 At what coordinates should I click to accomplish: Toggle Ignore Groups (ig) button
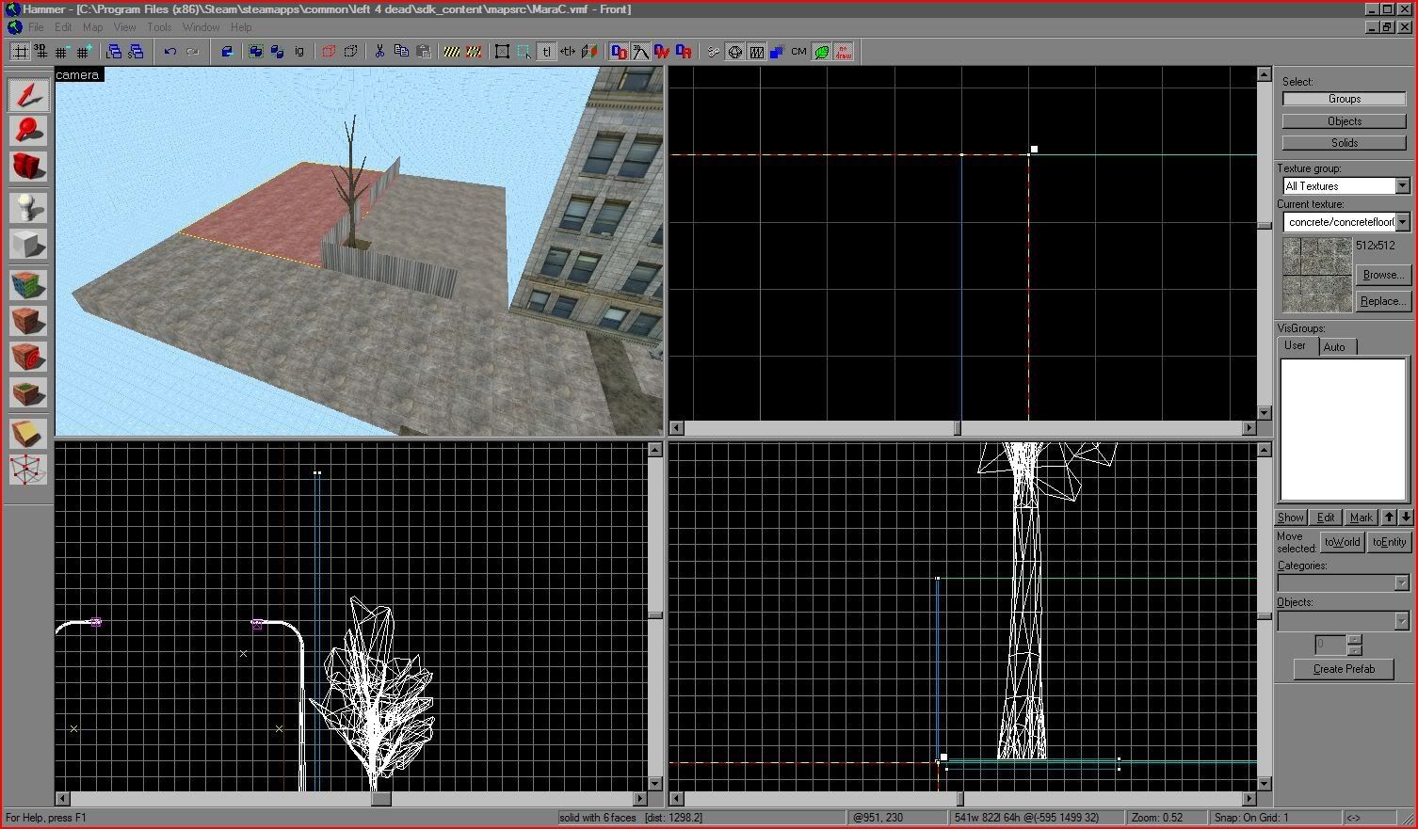[x=299, y=52]
